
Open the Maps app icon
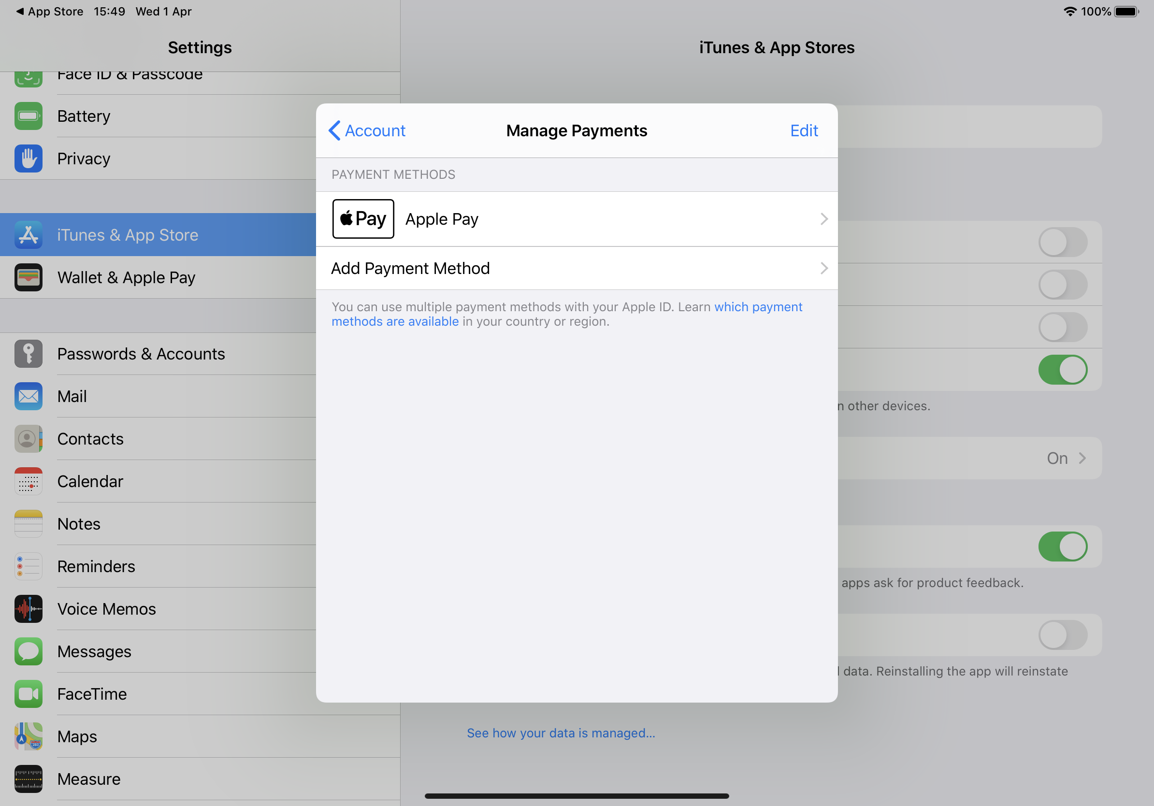28,736
